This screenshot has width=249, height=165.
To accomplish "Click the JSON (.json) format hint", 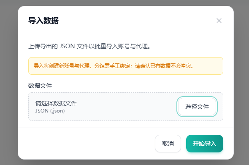I will click(50, 111).
